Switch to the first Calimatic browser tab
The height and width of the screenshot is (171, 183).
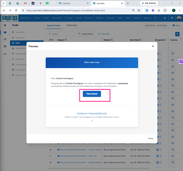74,3
